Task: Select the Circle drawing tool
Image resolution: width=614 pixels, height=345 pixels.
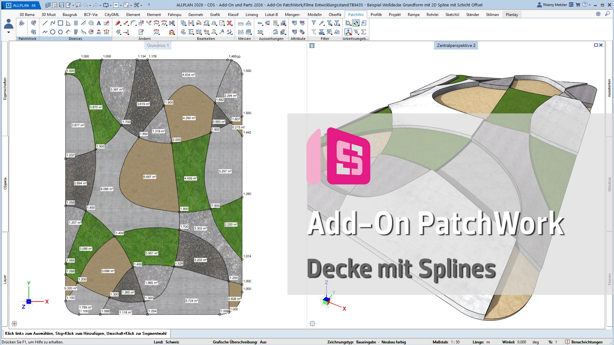Action: click(53, 32)
